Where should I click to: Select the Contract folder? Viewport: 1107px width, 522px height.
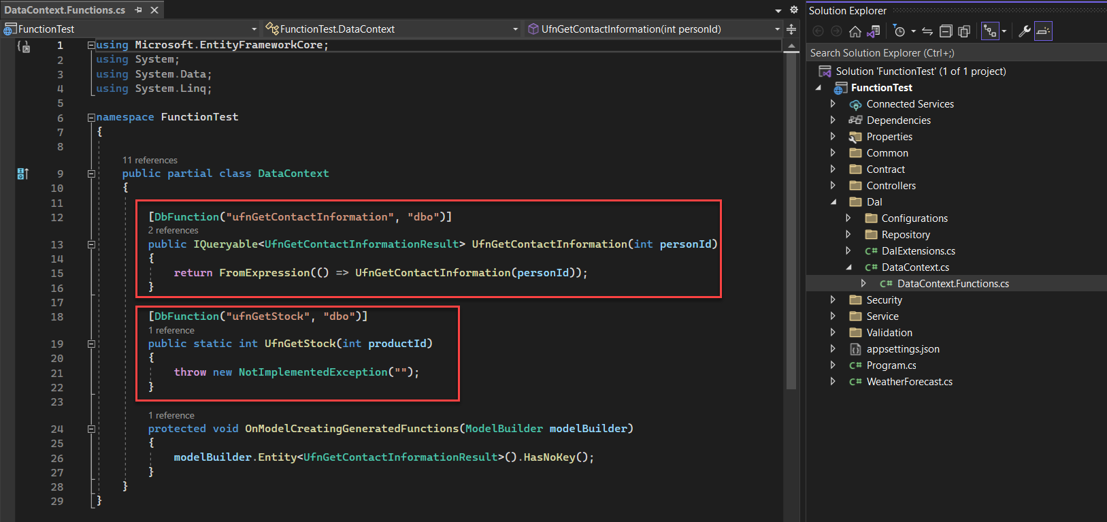[x=886, y=169]
